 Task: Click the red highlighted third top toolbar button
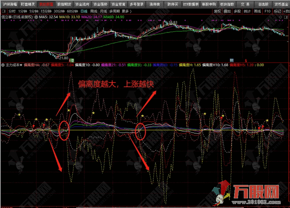[x=46, y=4]
